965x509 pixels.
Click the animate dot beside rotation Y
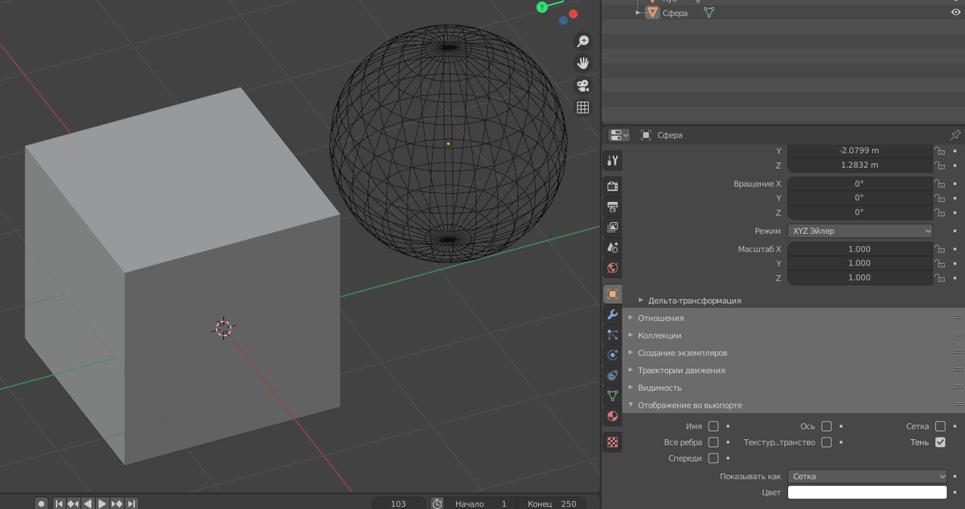click(x=955, y=198)
